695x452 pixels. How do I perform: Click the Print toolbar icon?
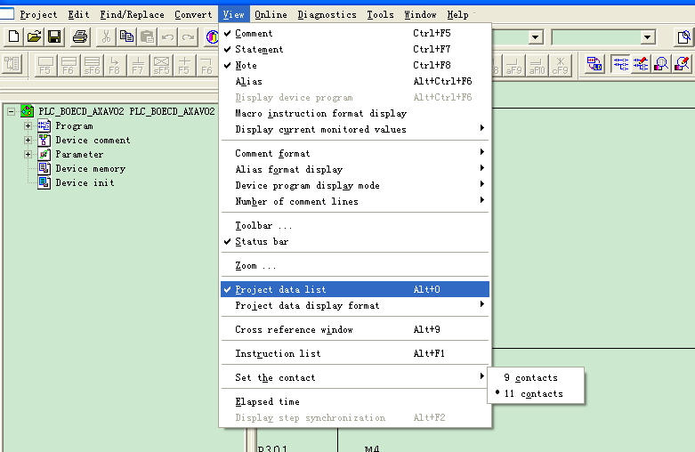(80, 37)
